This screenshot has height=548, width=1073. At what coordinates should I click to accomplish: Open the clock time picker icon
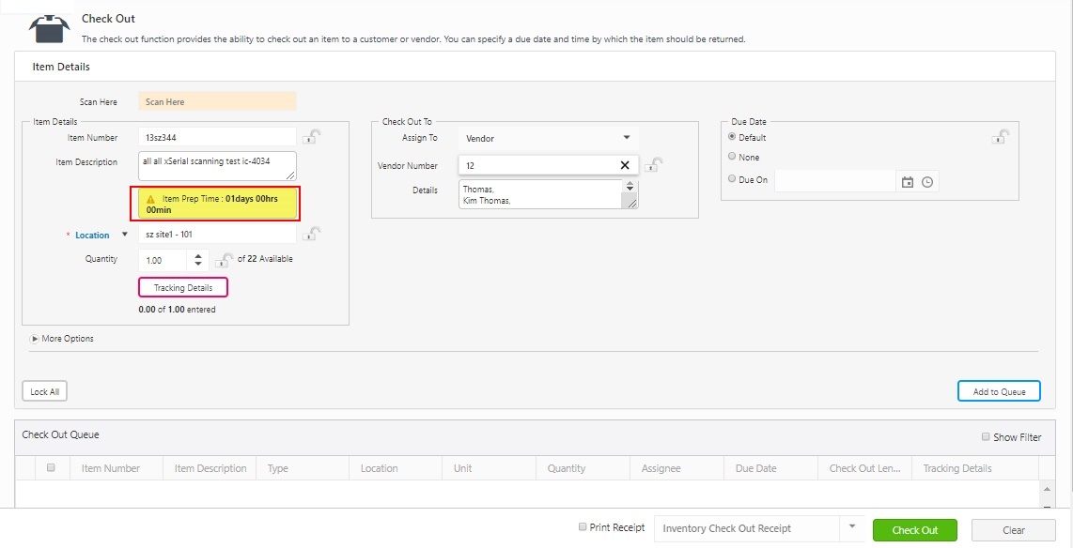click(927, 182)
